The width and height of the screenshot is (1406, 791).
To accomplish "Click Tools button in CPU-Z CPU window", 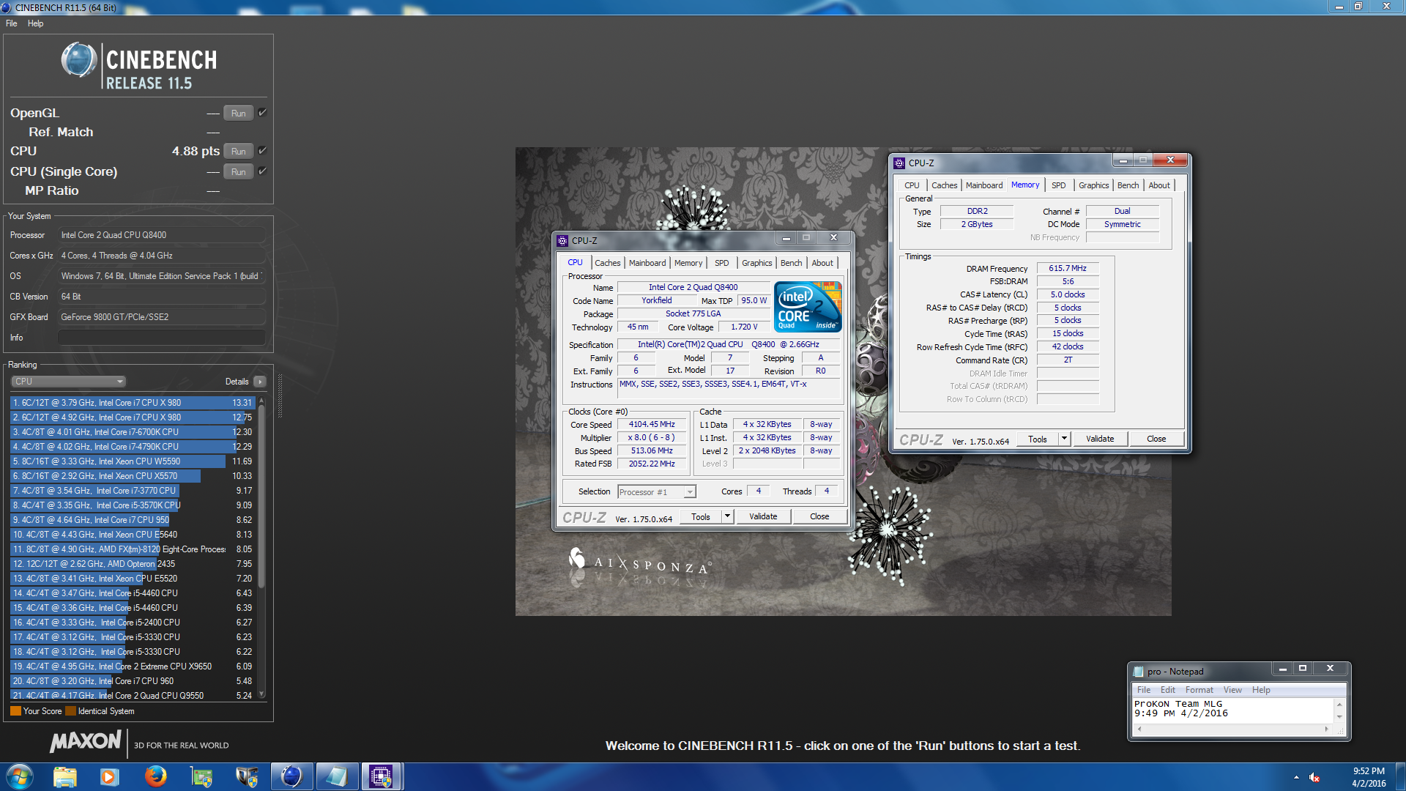I will click(x=701, y=516).
